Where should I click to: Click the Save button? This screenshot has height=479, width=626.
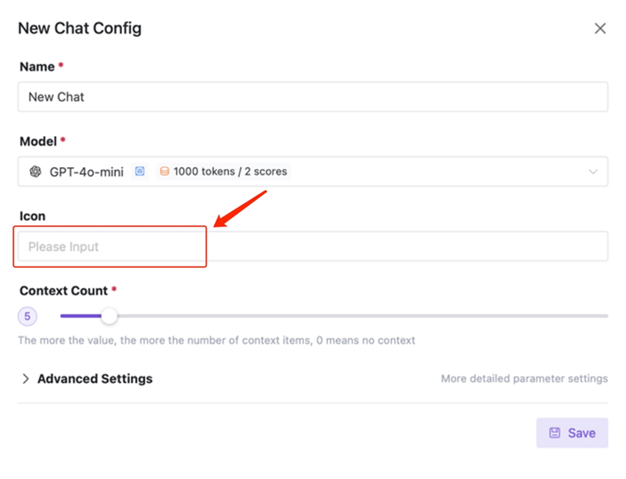(x=572, y=433)
